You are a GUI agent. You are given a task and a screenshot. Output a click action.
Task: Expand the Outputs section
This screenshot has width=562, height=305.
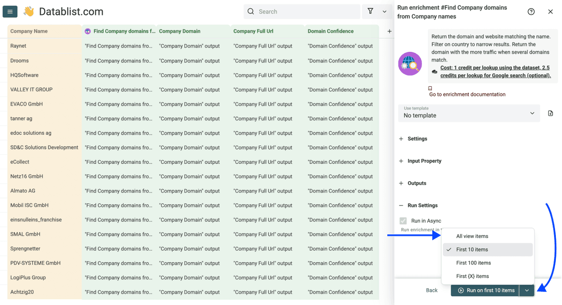413,184
